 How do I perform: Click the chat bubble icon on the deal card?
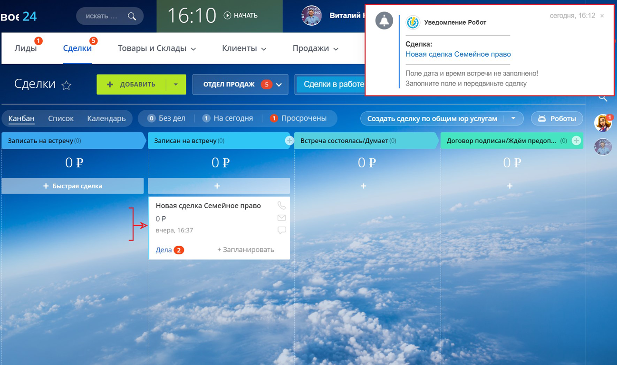pyautogui.click(x=282, y=230)
